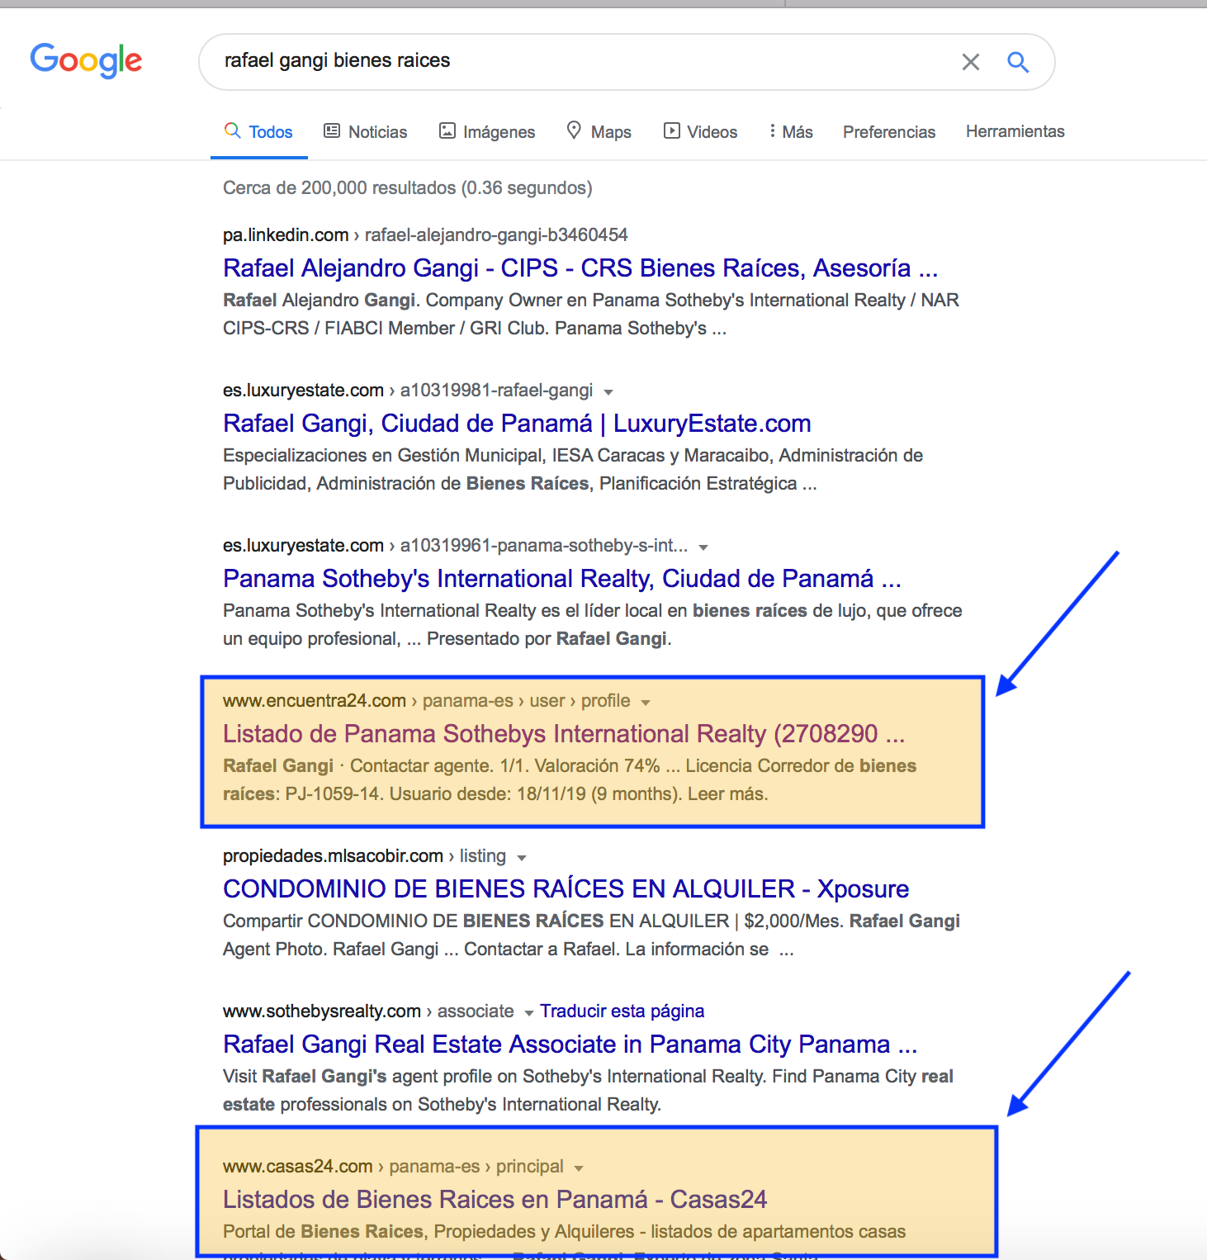Click the 'Cerca de 200,000 resultados' stats text

408,188
